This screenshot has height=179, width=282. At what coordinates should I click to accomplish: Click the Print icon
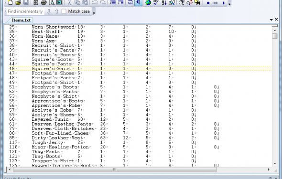coord(43,2)
